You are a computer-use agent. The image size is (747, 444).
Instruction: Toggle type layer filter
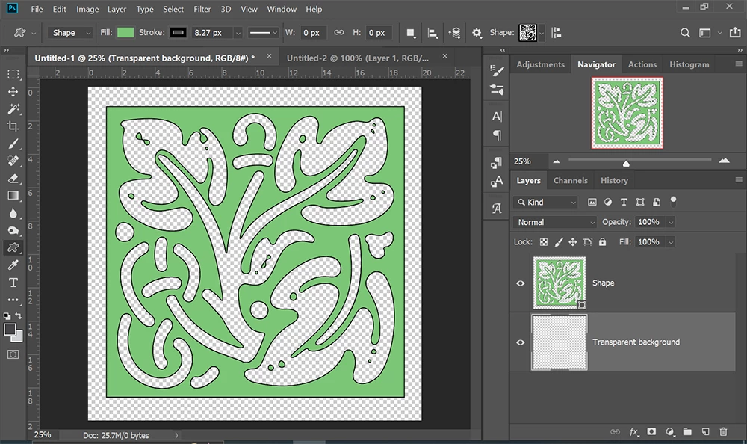pyautogui.click(x=624, y=203)
